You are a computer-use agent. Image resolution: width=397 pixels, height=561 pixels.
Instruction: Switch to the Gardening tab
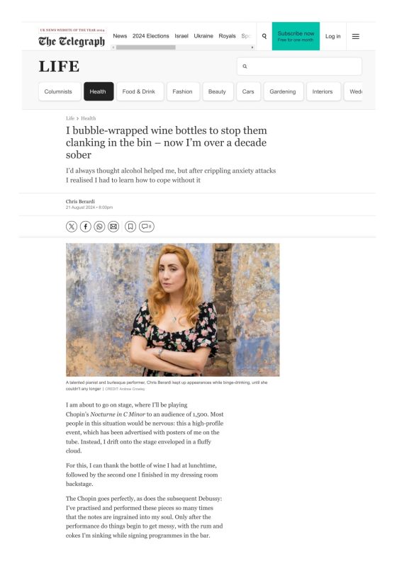click(283, 91)
